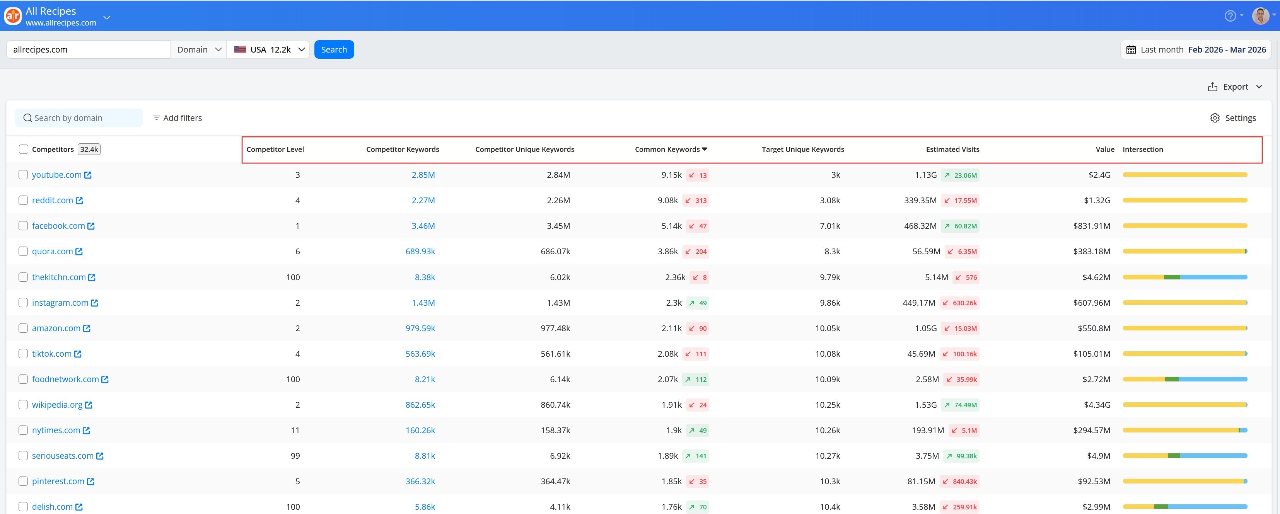Expand the Export dropdown chevron

click(x=1259, y=87)
